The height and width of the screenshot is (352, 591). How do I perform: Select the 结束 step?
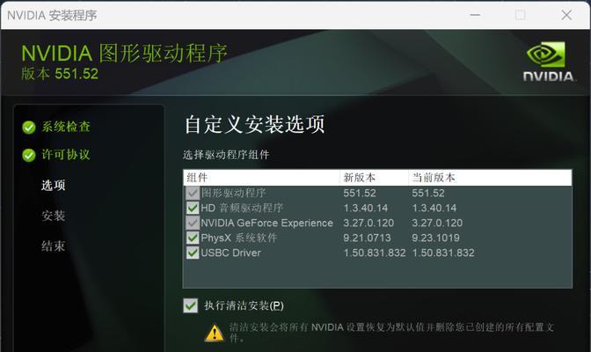point(53,246)
